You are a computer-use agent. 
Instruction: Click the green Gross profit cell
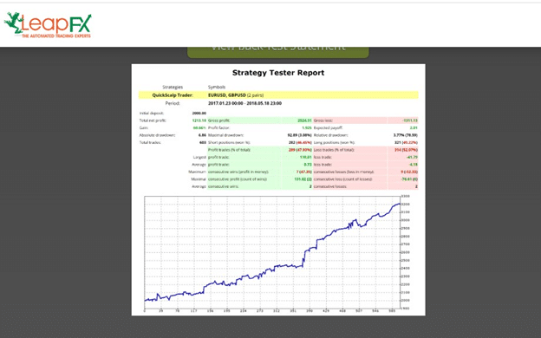[260, 120]
